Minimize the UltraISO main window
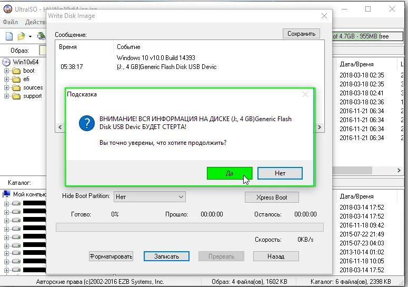 pyautogui.click(x=344, y=9)
